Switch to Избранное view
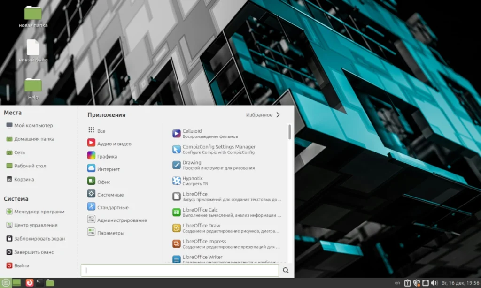Image resolution: width=481 pixels, height=288 pixels. pyautogui.click(x=263, y=115)
